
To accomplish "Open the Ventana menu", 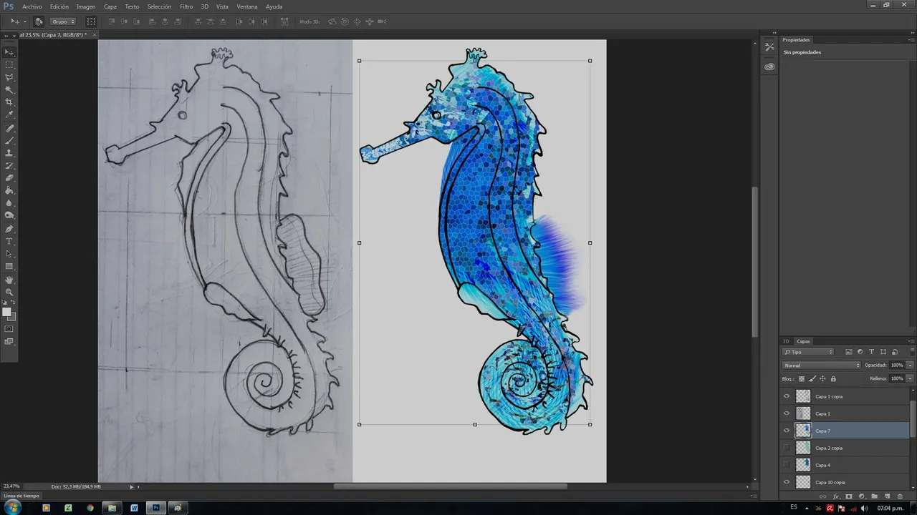I will [x=247, y=6].
